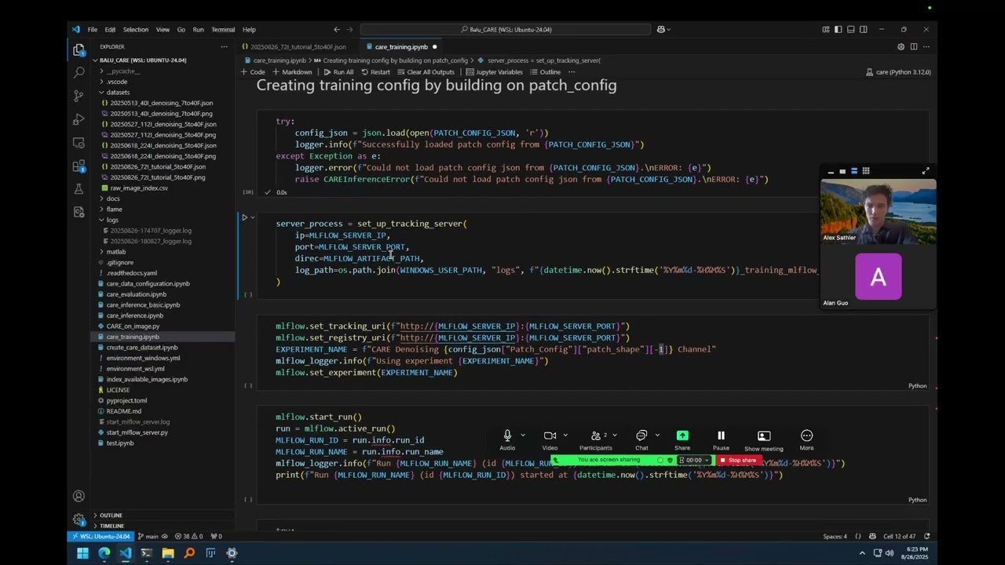The width and height of the screenshot is (1005, 565).
Task: Open the Source Control view
Action: click(79, 96)
